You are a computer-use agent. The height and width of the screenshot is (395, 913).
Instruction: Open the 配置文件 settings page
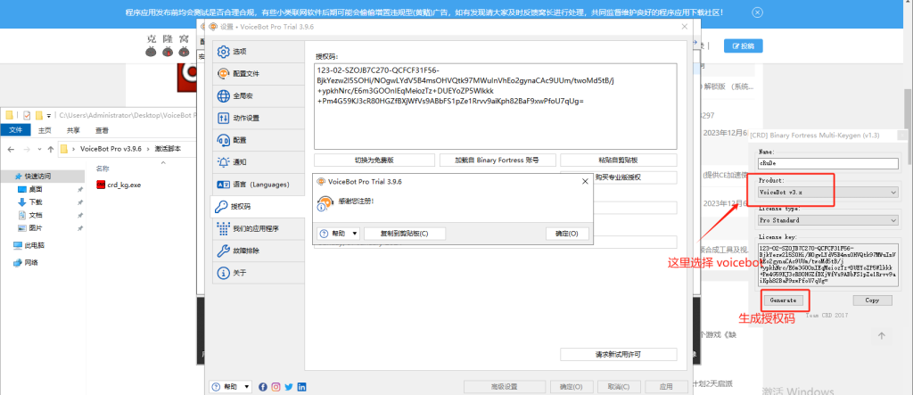click(258, 74)
